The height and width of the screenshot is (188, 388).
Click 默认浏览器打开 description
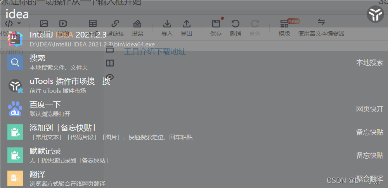pos(50,114)
